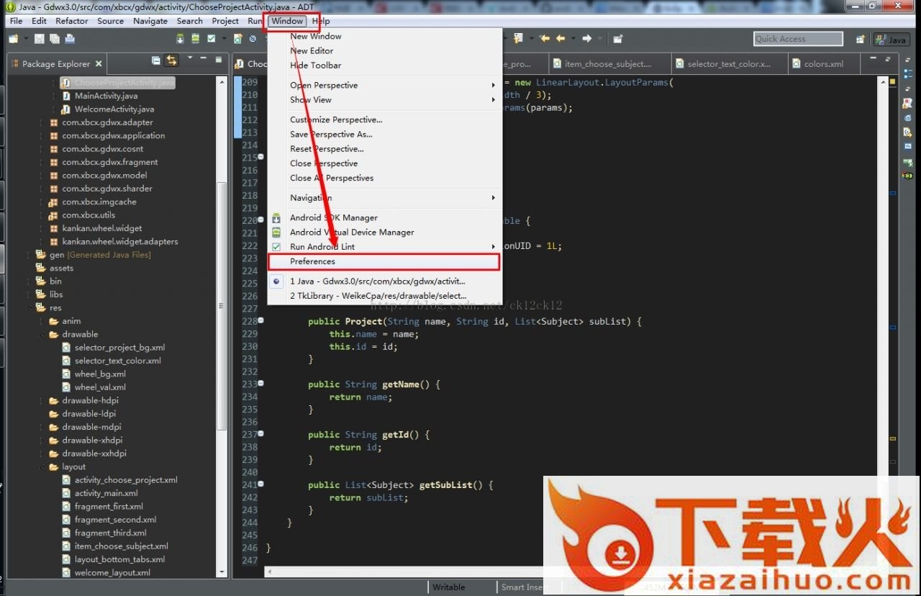Open Android SDK Manager from toolbar

tap(181, 39)
